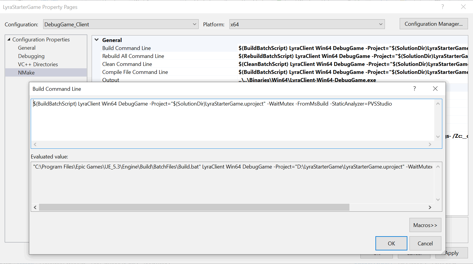Collapse the Configuration Properties tree node
This screenshot has height=264, width=473.
click(9, 39)
